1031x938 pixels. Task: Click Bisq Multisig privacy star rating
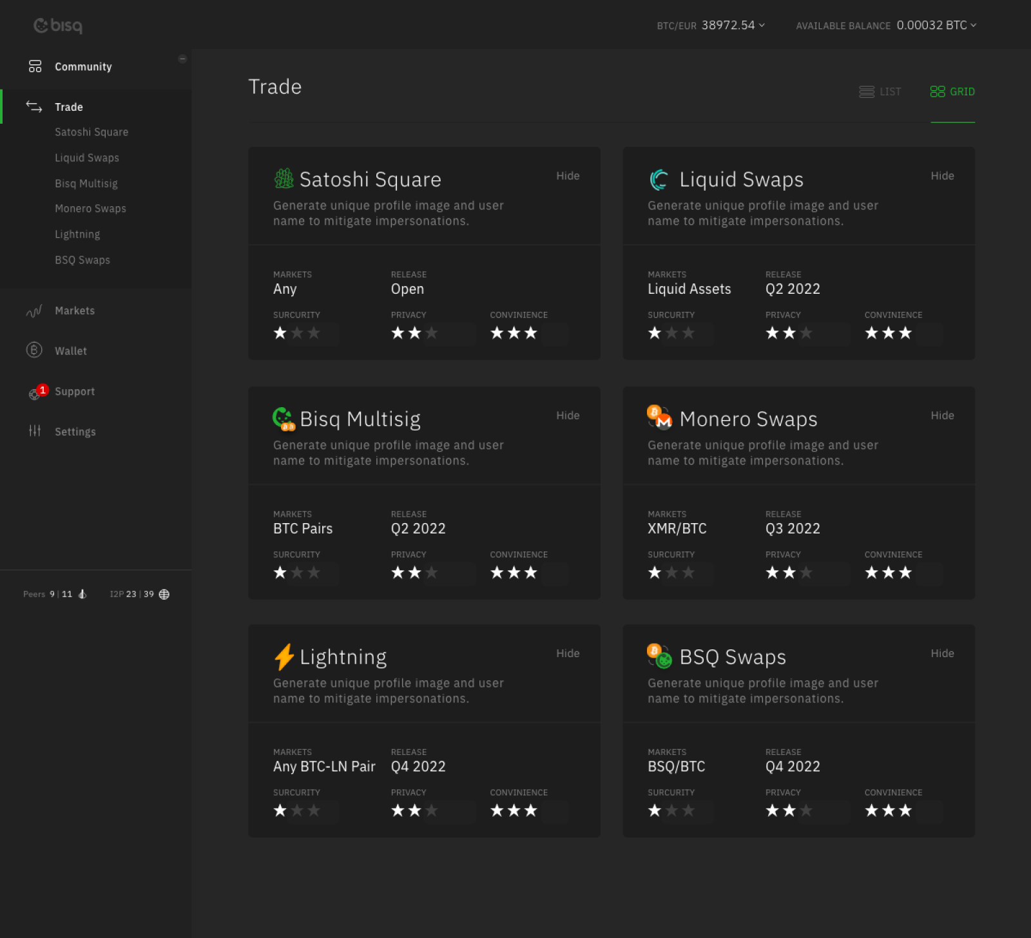click(x=414, y=572)
